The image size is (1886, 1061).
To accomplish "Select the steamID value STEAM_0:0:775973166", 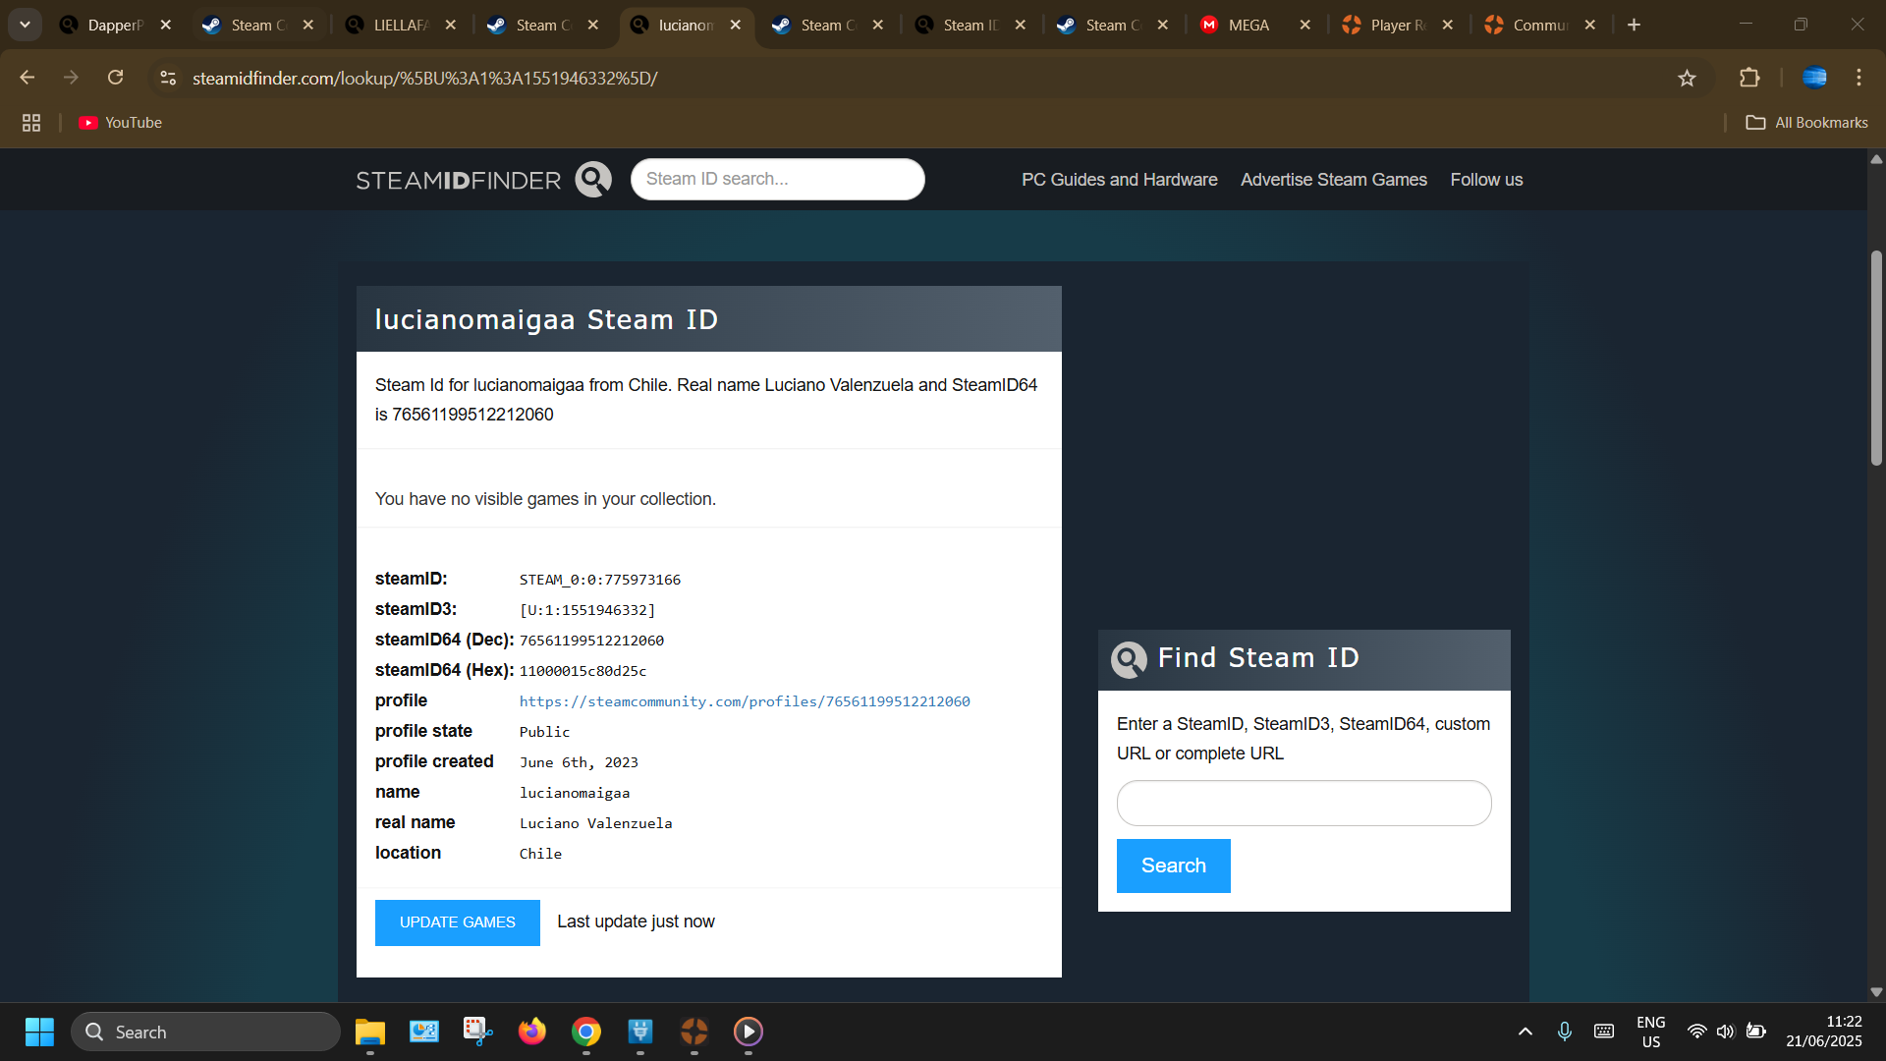I will 600,580.
